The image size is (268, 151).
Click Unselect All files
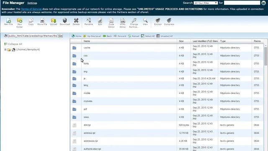pyautogui.click(x=165, y=36)
